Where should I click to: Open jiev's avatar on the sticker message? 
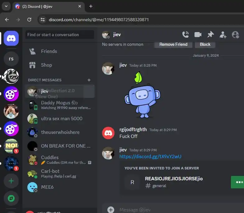click(x=108, y=69)
